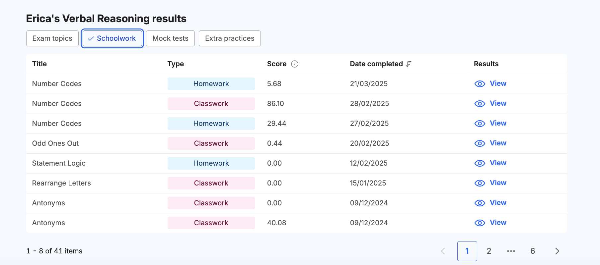Click eye icon for 40.08 Antonyms row
The height and width of the screenshot is (265, 600).
click(480, 223)
